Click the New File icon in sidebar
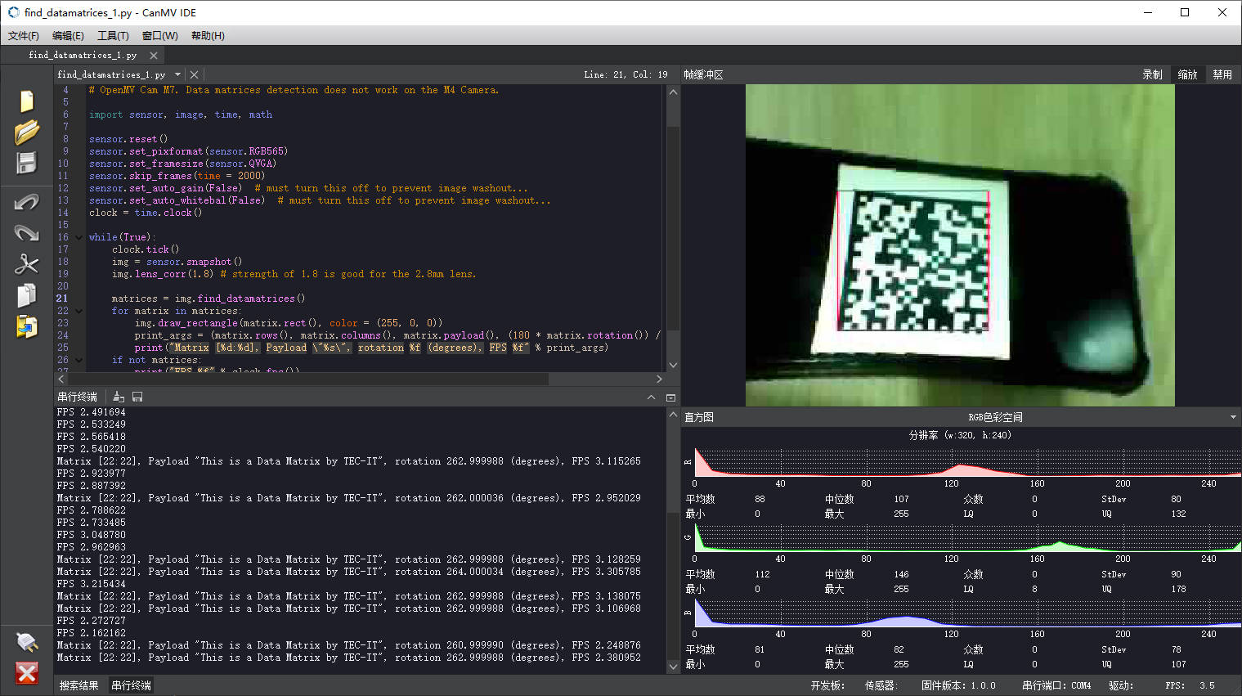 pyautogui.click(x=27, y=101)
